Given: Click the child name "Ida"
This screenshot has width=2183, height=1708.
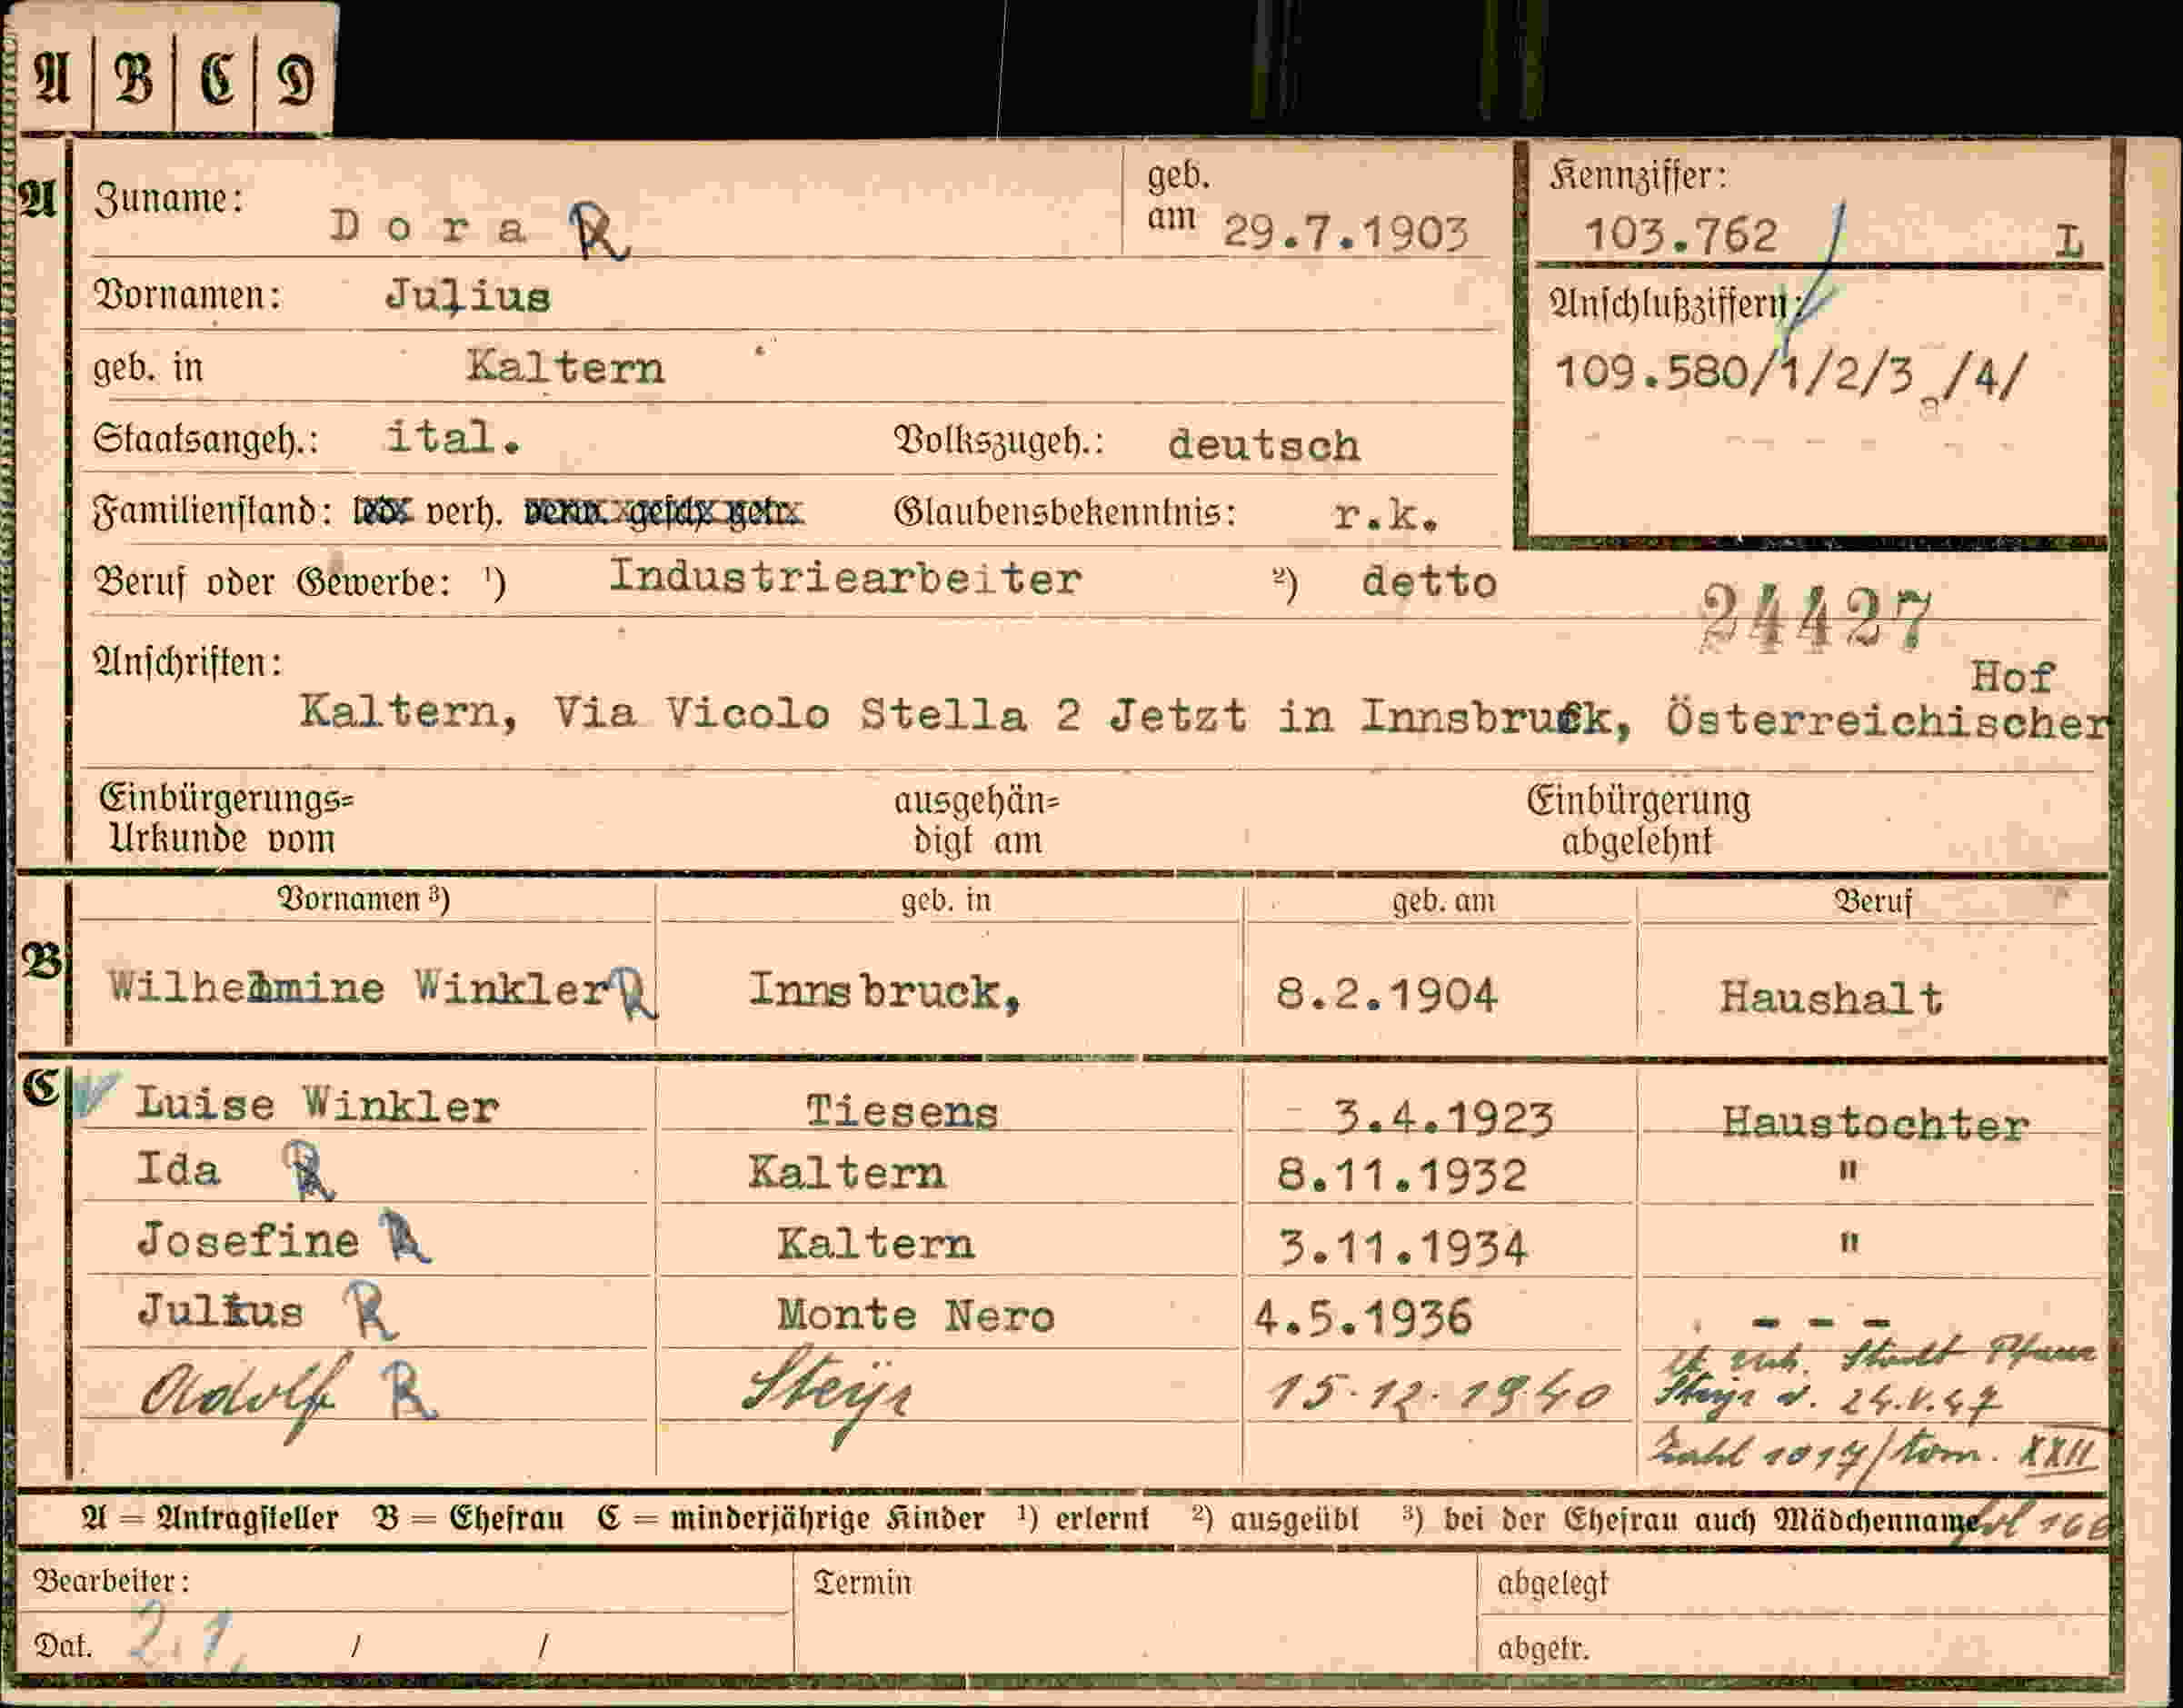Looking at the screenshot, I should click(178, 1169).
